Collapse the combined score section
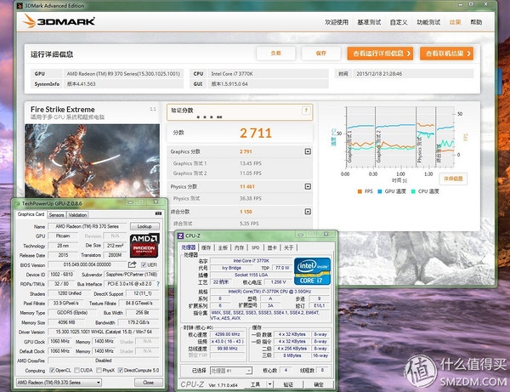 [x=308, y=212]
